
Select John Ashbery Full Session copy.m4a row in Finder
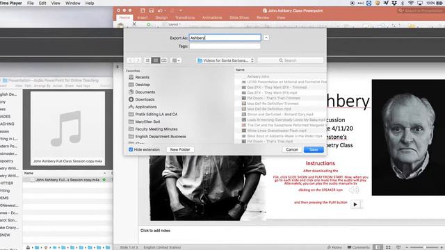(x=67, y=180)
